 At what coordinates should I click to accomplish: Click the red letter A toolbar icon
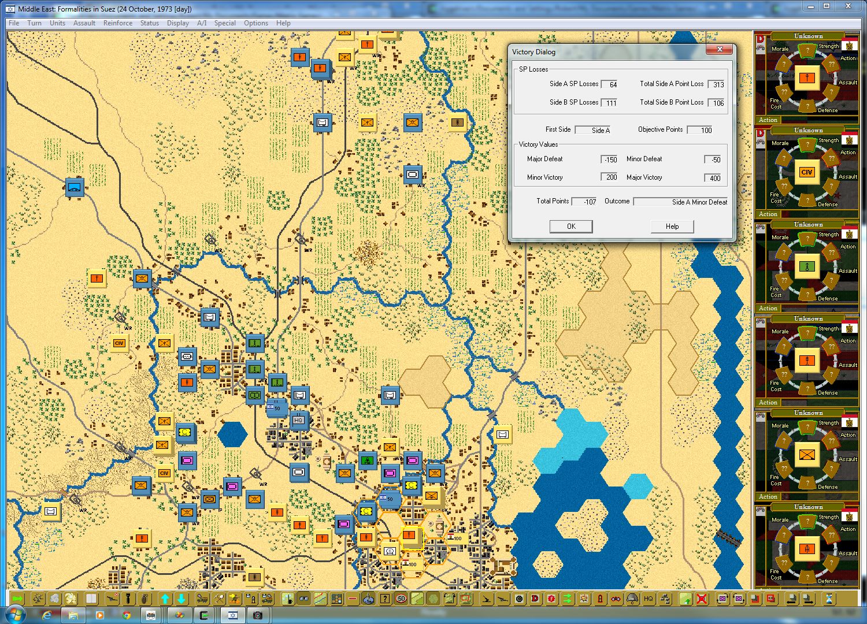pos(600,599)
